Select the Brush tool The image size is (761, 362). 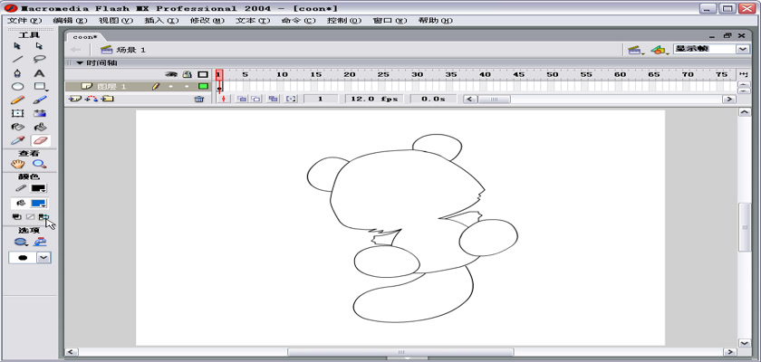40,100
